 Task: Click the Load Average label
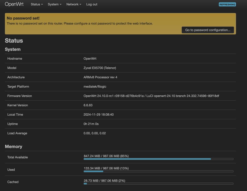17,133
